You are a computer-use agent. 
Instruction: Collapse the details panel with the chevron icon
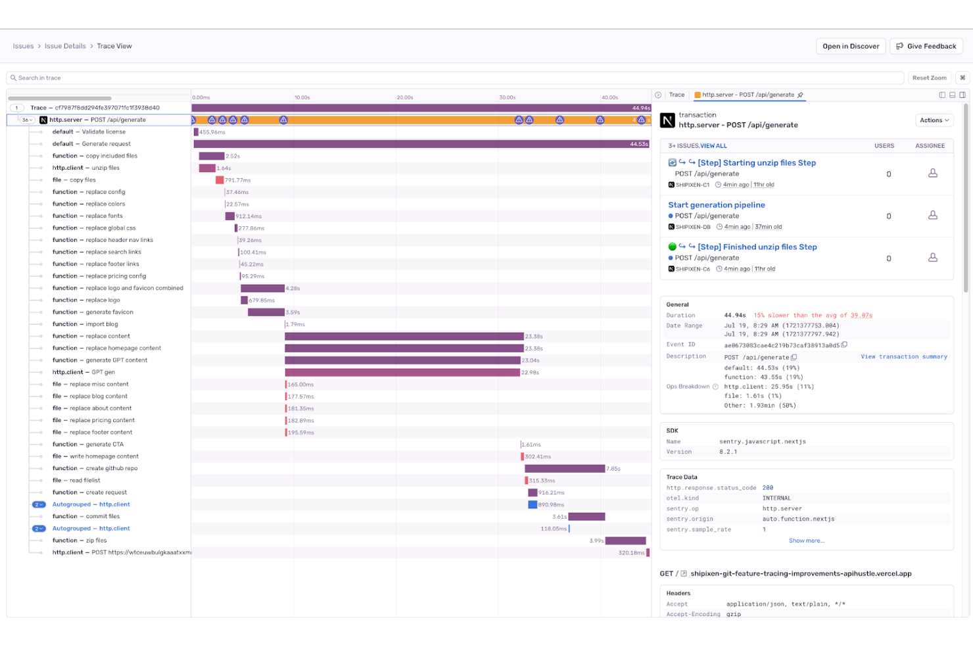(x=658, y=95)
